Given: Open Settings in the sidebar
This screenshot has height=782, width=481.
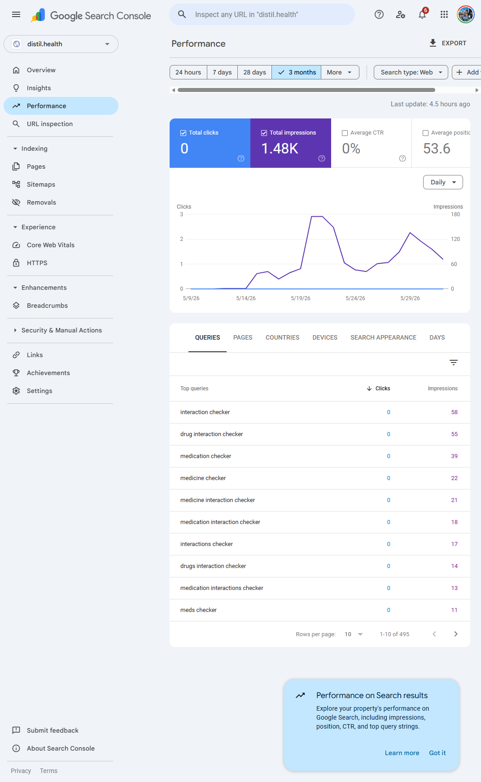Looking at the screenshot, I should click(61, 391).
